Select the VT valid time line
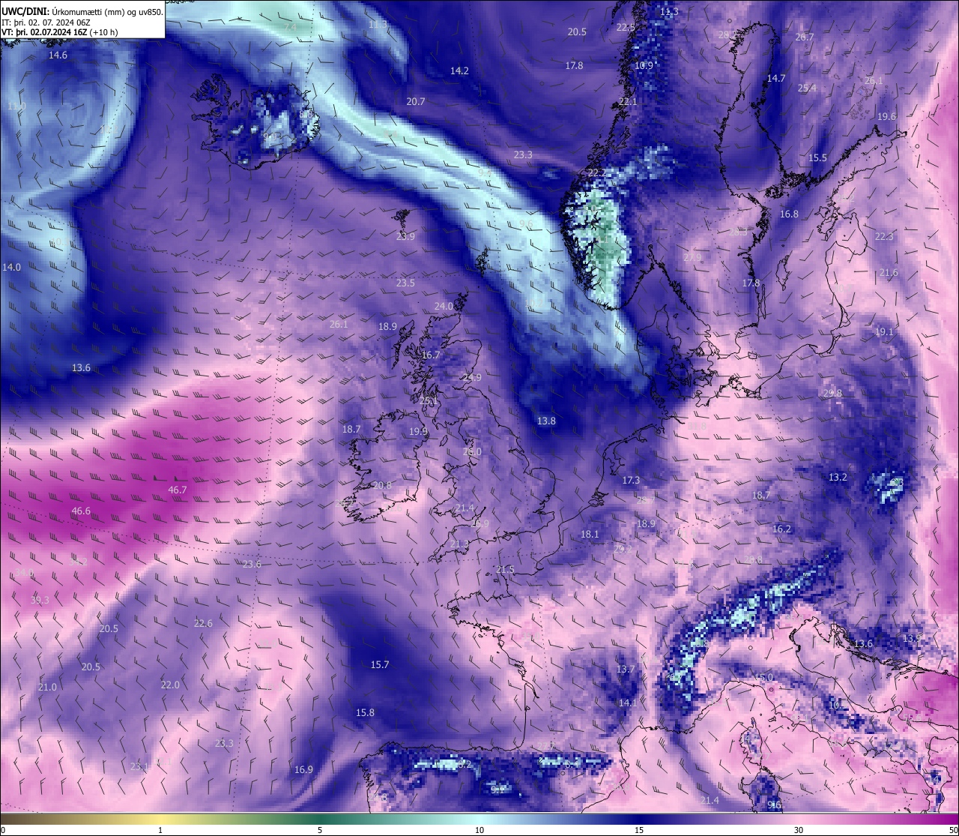This screenshot has height=836, width=959. tap(59, 32)
